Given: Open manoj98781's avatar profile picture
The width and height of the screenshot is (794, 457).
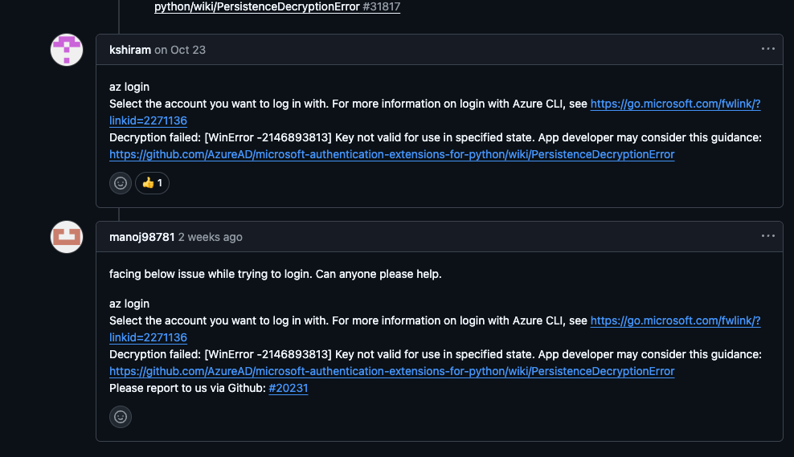Looking at the screenshot, I should point(67,237).
